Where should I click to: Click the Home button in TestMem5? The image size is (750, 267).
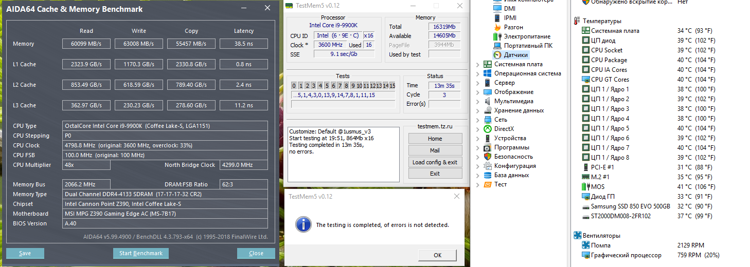coord(435,139)
